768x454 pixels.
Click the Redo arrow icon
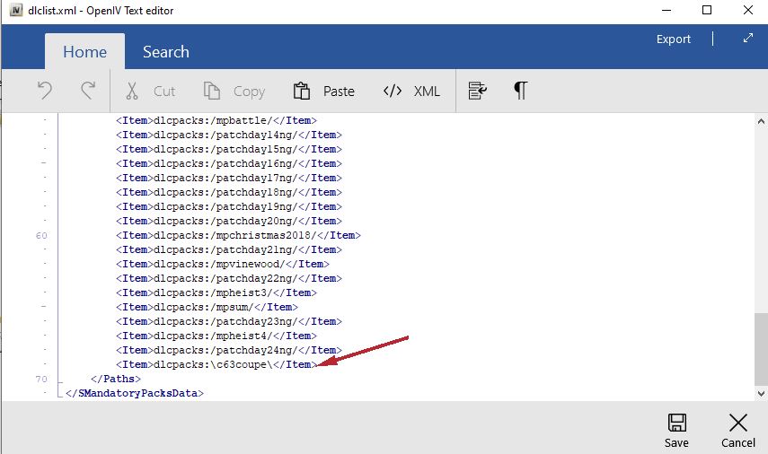(87, 91)
